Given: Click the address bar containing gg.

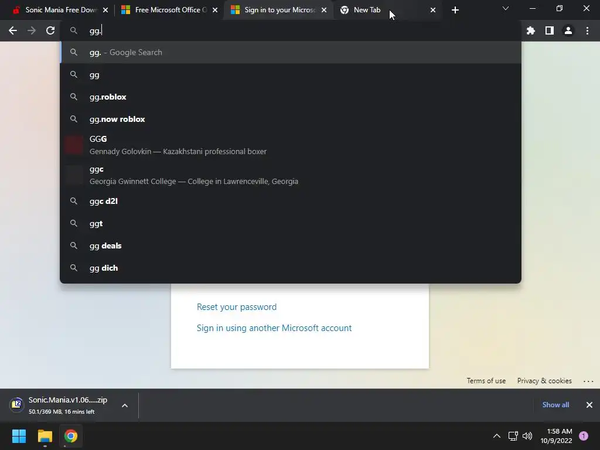Looking at the screenshot, I should 291,30.
